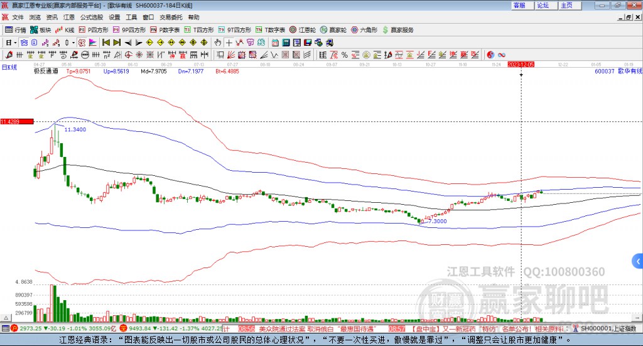Click the 客服 customer service button

519,5
